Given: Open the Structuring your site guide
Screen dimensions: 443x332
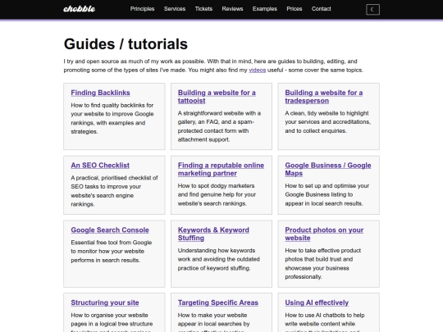Looking at the screenshot, I should (x=105, y=302).
